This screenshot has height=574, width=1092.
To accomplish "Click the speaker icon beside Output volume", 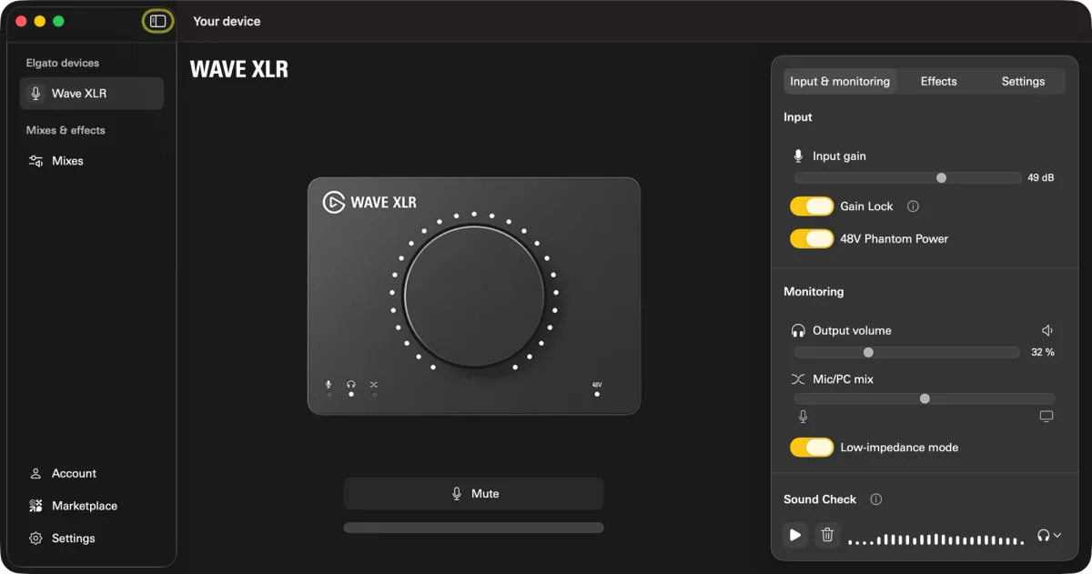I will coord(1047,330).
